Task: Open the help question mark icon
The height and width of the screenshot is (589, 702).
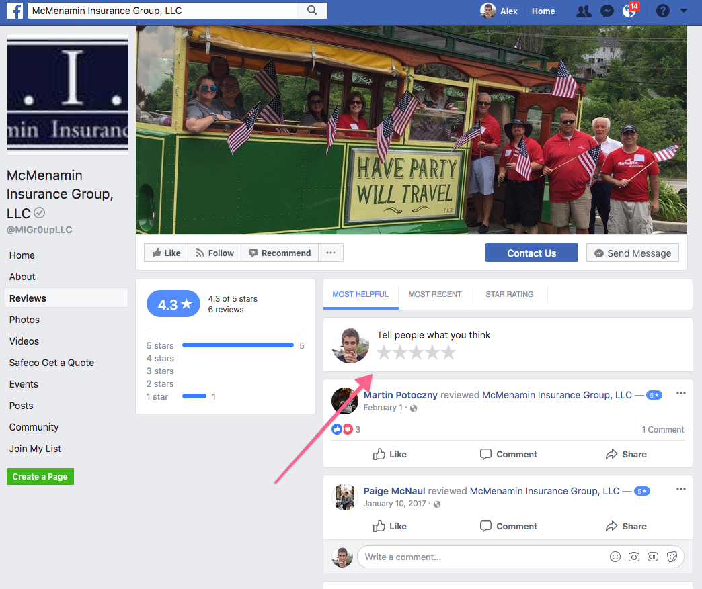Action: [x=662, y=11]
